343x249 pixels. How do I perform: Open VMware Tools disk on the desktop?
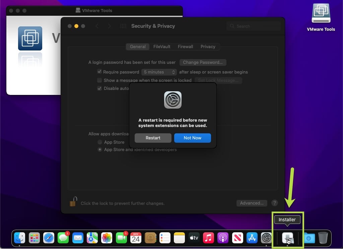point(321,13)
